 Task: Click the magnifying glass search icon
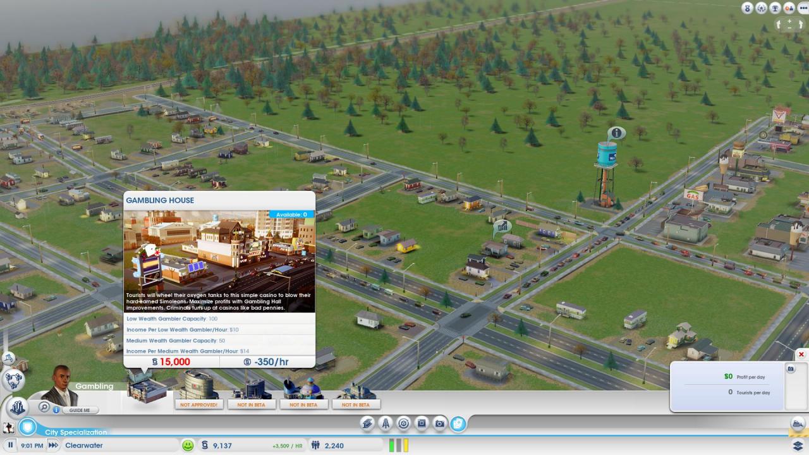tap(44, 408)
